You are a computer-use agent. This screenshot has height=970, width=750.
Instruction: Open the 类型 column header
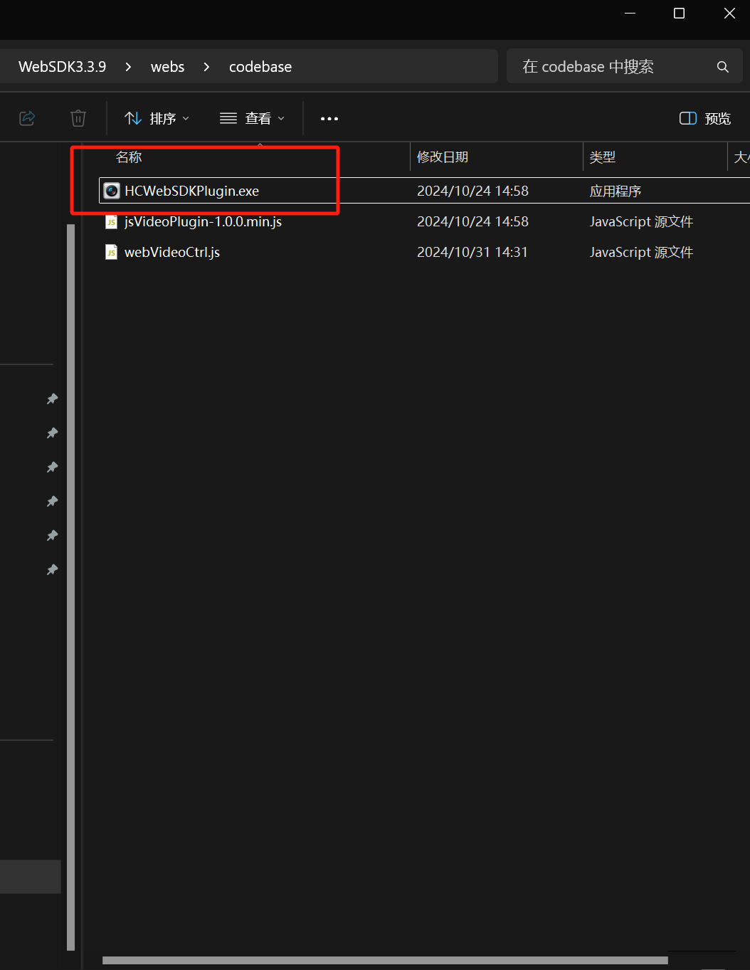click(x=603, y=157)
